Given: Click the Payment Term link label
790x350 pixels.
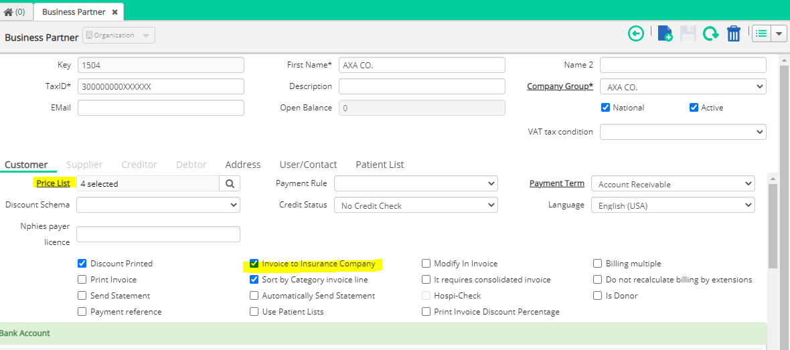Looking at the screenshot, I should [x=557, y=183].
